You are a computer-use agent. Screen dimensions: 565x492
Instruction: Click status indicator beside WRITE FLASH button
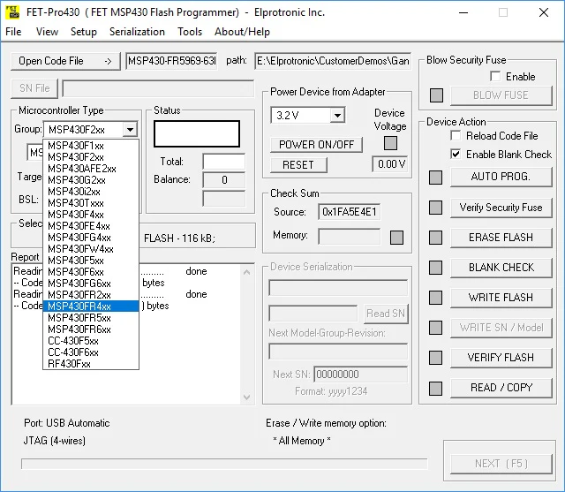[x=435, y=298]
